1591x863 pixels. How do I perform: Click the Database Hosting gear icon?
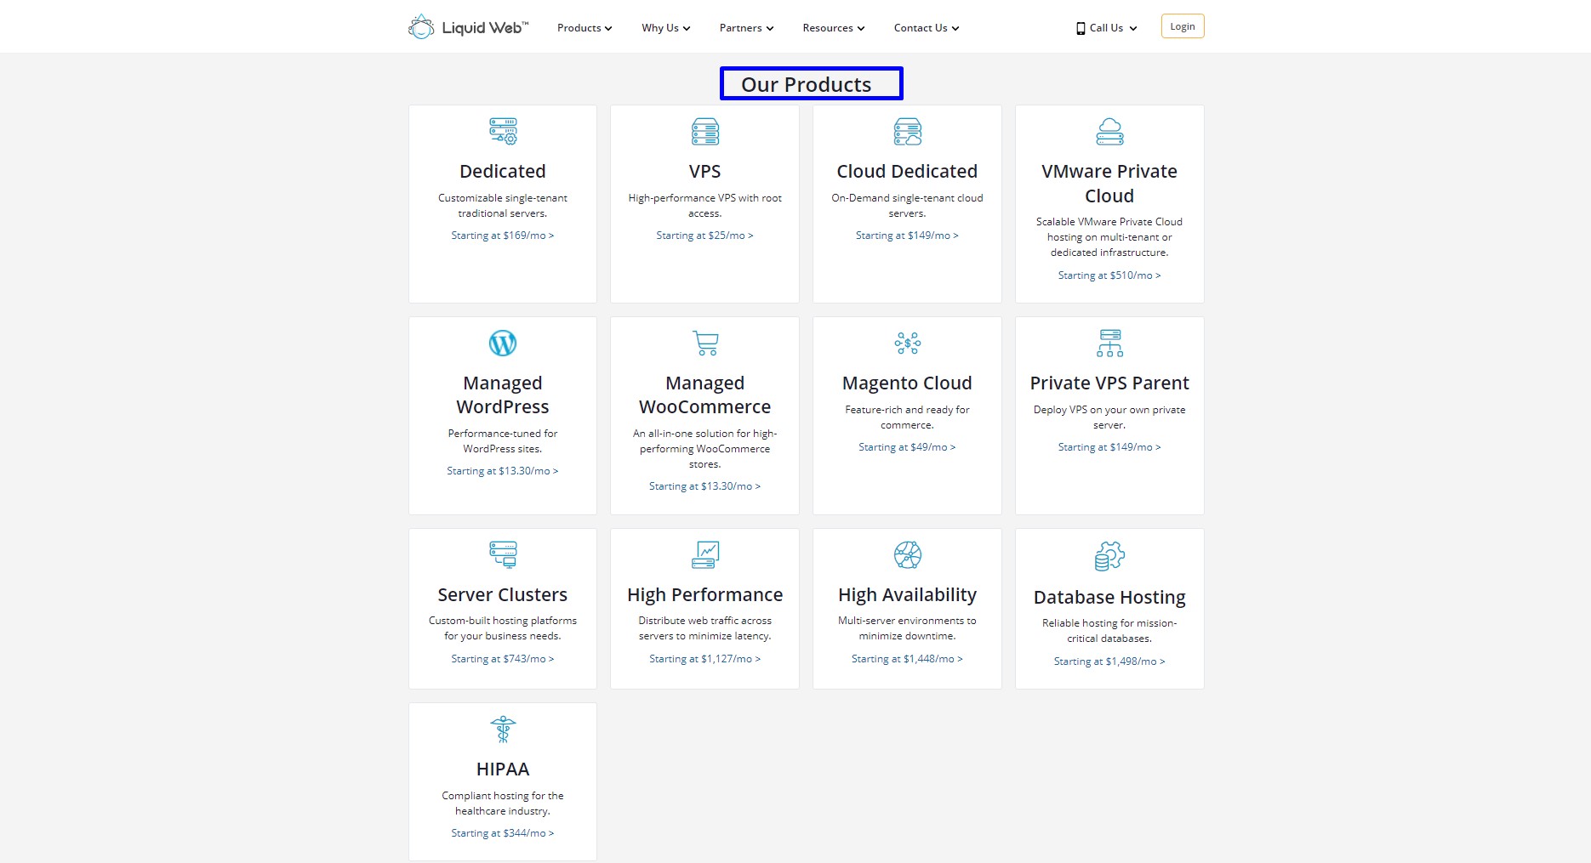click(1109, 556)
